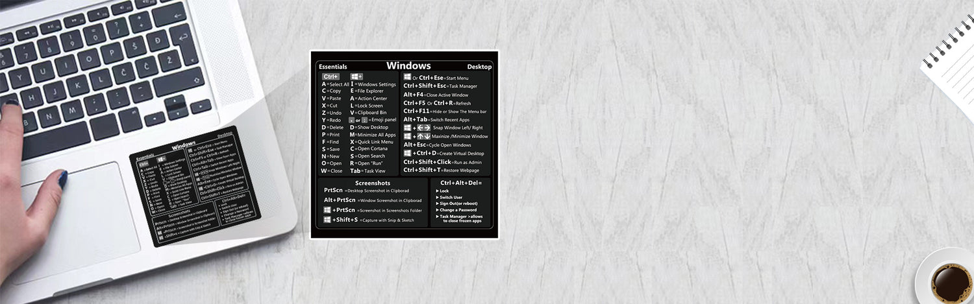Viewport: 974px width, 304px height.
Task: Click the triangle bullet beside 'Change a Password' large sticker
Action: [437, 210]
